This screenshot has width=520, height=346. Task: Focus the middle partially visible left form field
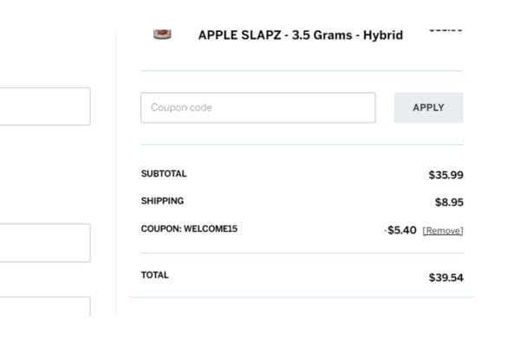45,243
